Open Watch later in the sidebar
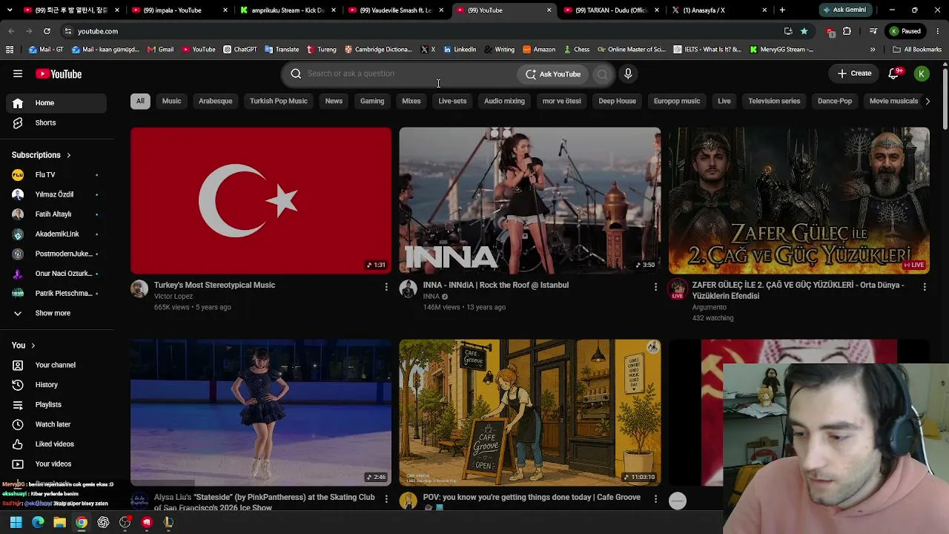Image resolution: width=949 pixels, height=534 pixels. [x=57, y=424]
